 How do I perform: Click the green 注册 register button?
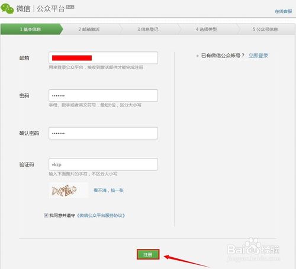tap(148, 254)
